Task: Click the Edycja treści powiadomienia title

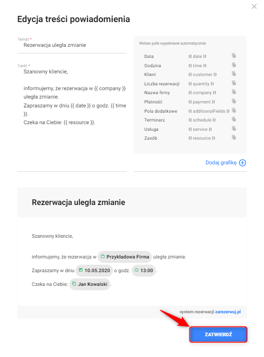Action: tap(74, 19)
